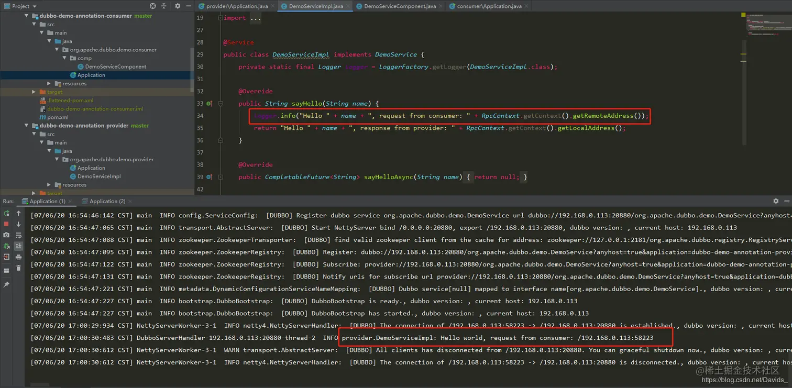
Task: Collapse org.apache.dubbo.demo.consumer package
Action: (x=57, y=50)
